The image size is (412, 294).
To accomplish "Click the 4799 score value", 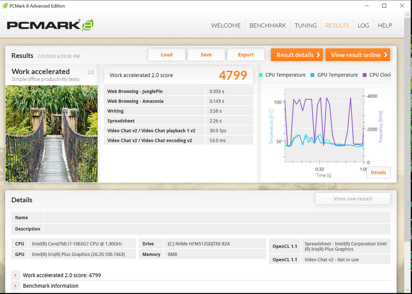I will pyautogui.click(x=233, y=75).
